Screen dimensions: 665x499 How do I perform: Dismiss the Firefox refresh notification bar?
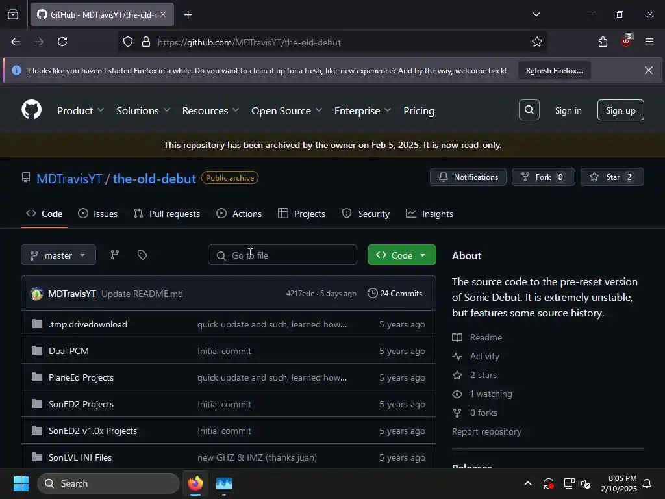[649, 70]
